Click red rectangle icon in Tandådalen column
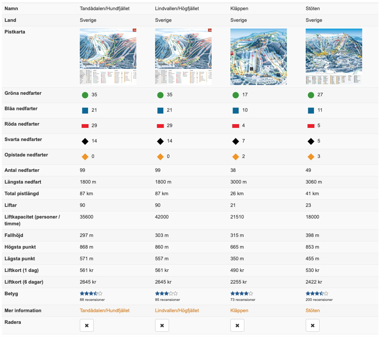The width and height of the screenshot is (381, 337). pyautogui.click(x=85, y=126)
